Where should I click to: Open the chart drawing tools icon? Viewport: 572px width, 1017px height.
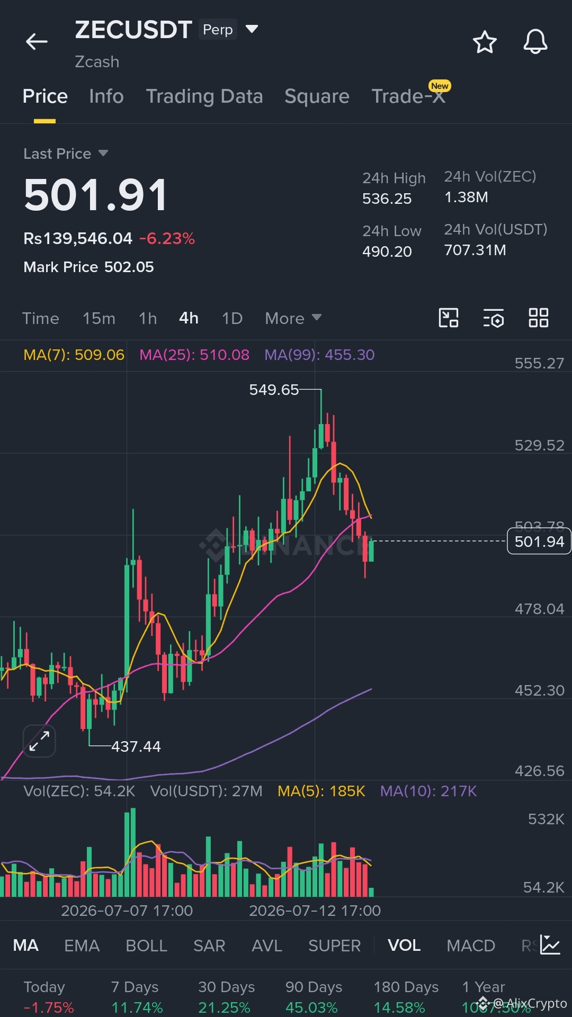(449, 318)
